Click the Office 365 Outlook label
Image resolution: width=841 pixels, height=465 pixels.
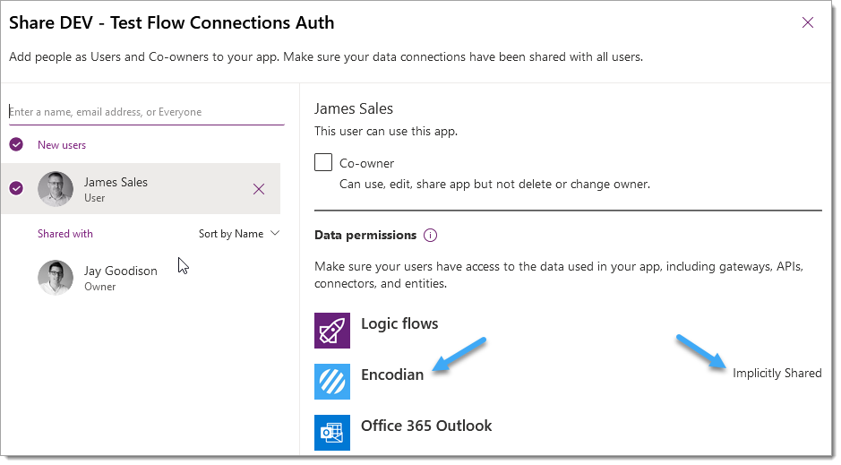425,426
